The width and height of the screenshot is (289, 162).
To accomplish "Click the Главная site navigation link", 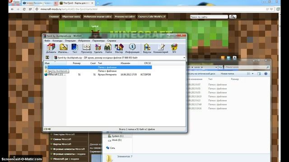I will point(54,17).
